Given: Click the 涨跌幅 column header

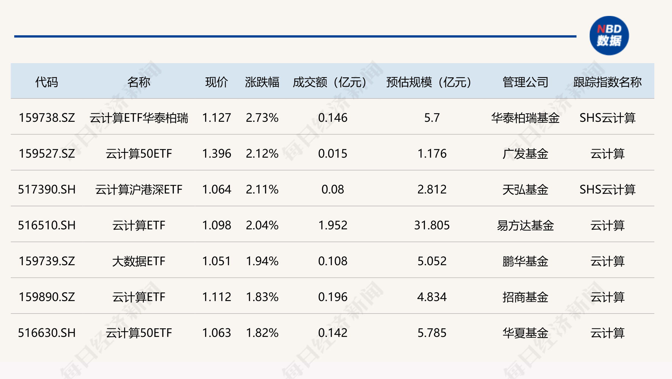Looking at the screenshot, I should (262, 82).
